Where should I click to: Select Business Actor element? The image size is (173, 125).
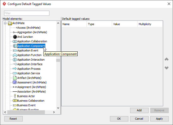click(x=26, y=96)
